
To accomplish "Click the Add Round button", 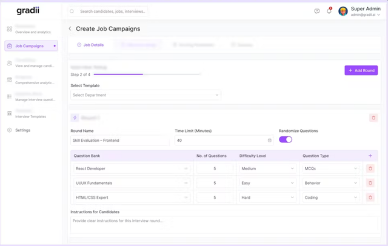I will coord(361,70).
